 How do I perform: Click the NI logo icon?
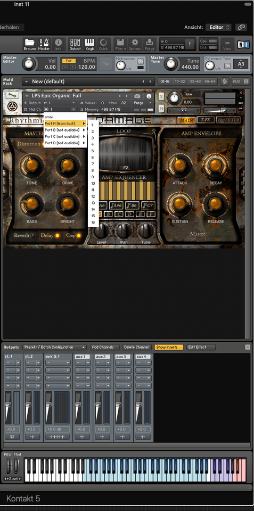pos(242,44)
